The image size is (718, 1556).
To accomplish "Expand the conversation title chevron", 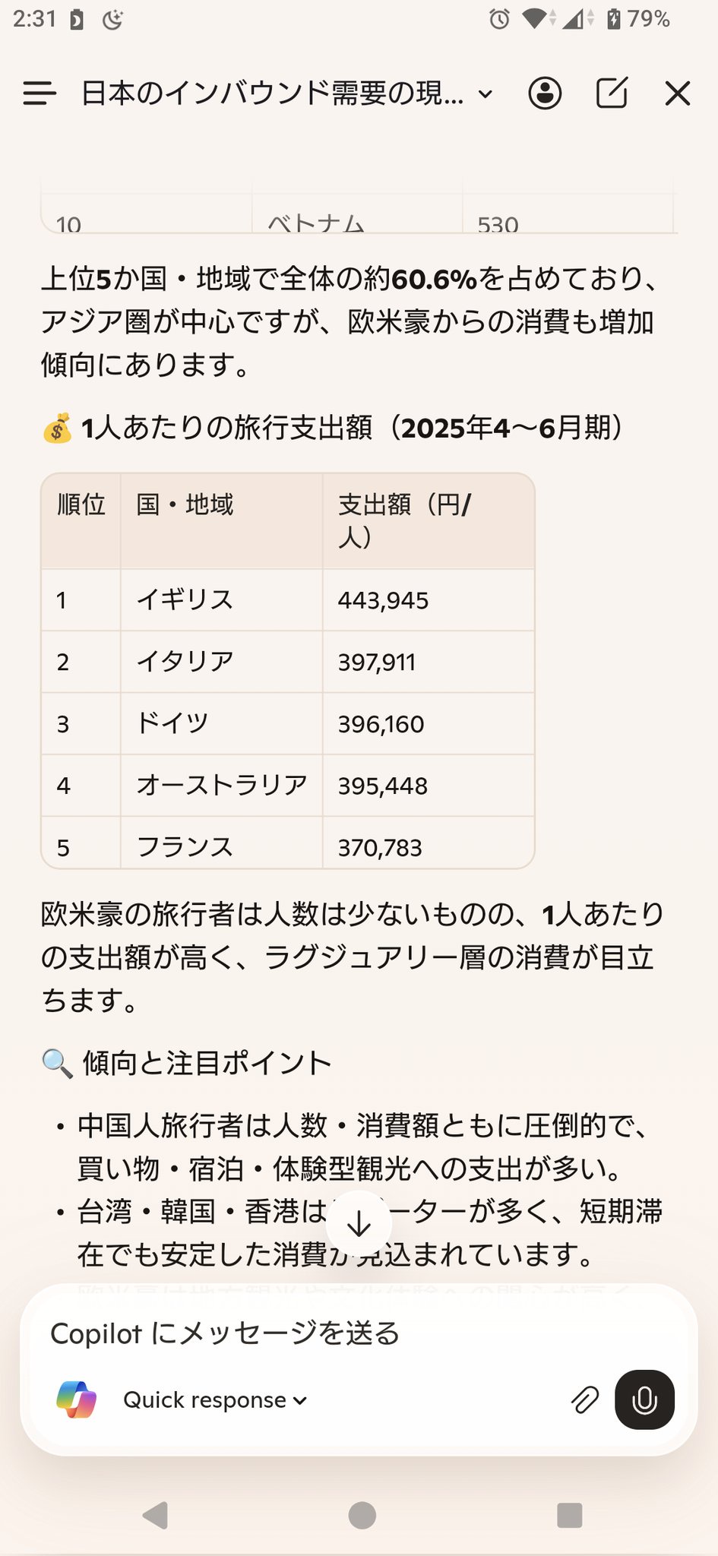I will click(x=486, y=94).
